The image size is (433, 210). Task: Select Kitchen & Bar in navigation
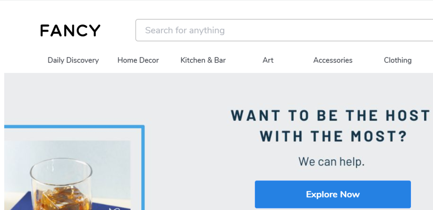pyautogui.click(x=203, y=60)
